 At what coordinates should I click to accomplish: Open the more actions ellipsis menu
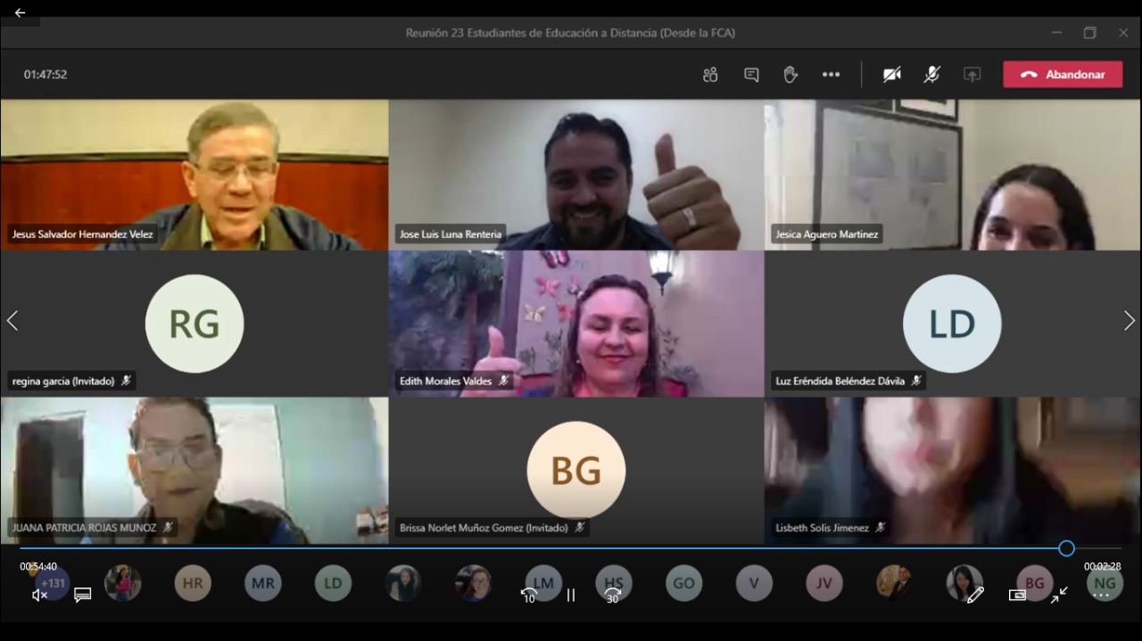click(831, 75)
